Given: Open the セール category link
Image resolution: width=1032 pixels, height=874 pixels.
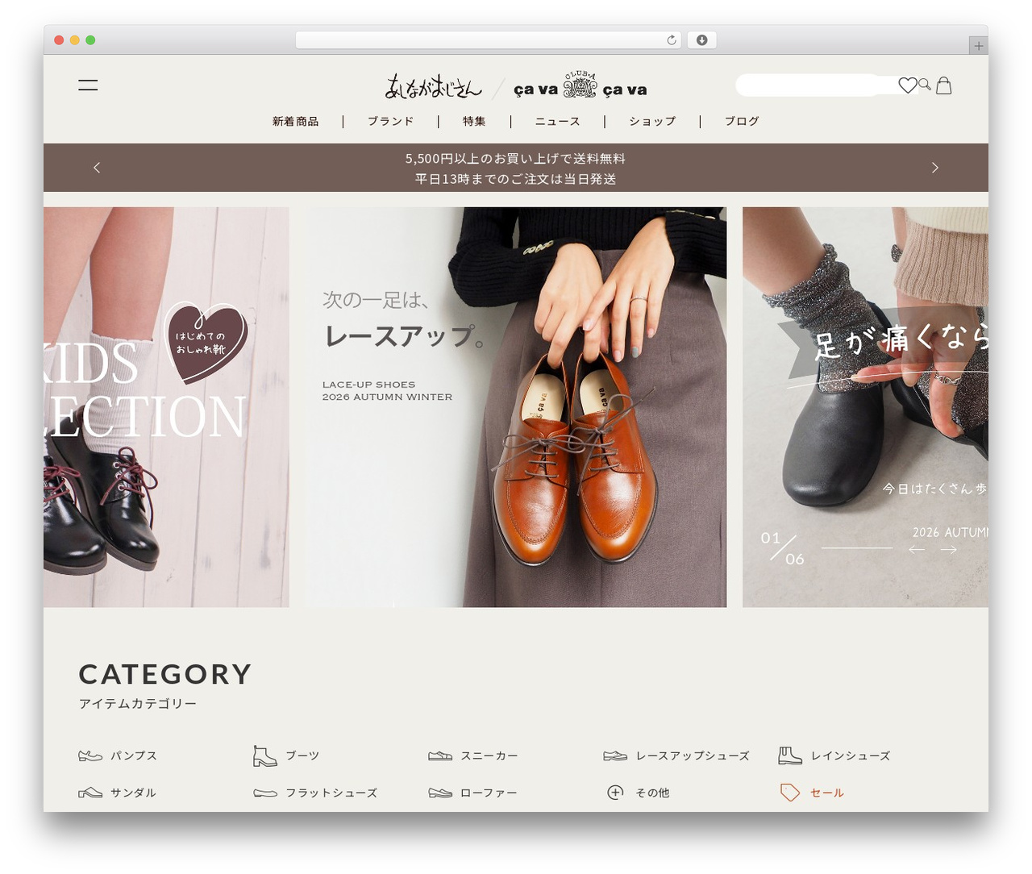Looking at the screenshot, I should click(x=827, y=793).
